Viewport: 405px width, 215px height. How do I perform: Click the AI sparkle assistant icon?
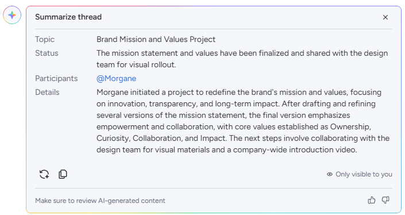tap(12, 15)
